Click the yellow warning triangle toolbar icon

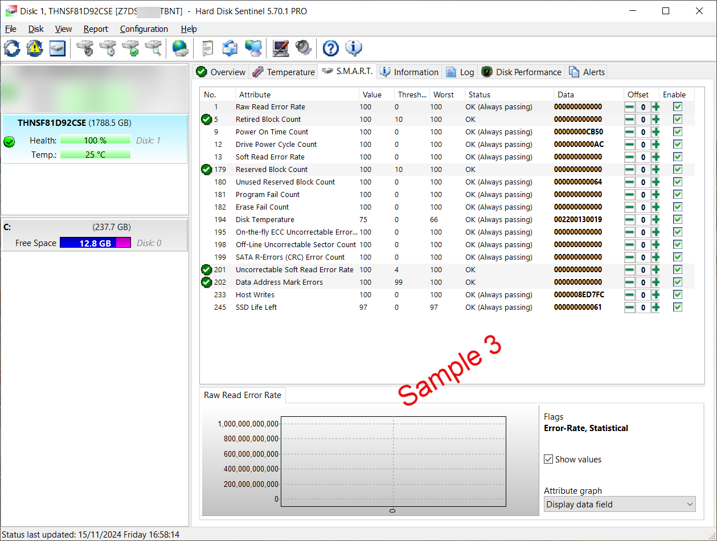point(35,48)
